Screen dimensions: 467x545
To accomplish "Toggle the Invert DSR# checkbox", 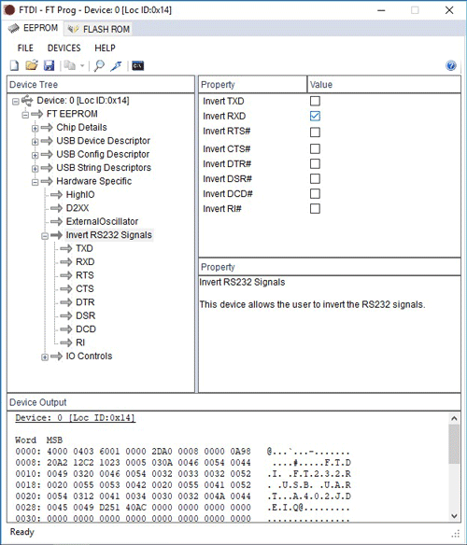I will (315, 178).
